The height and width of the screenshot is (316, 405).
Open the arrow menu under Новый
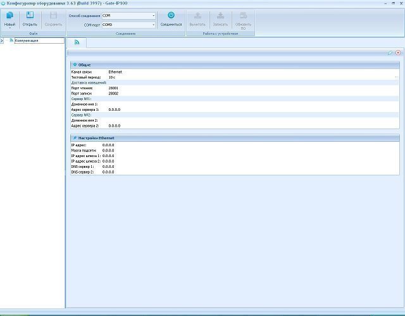point(10,28)
